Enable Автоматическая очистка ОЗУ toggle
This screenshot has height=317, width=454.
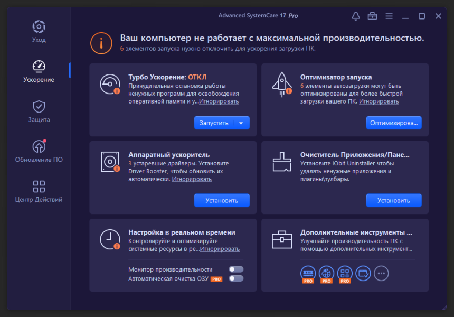pos(236,278)
